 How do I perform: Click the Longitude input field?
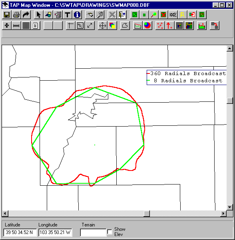(x=55, y=232)
